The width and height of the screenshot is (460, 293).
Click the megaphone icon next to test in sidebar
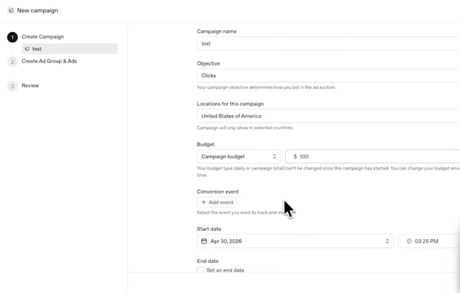27,49
